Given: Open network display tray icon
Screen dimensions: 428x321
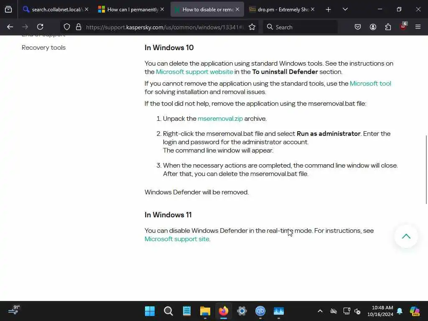Looking at the screenshot, I should click(346, 311).
